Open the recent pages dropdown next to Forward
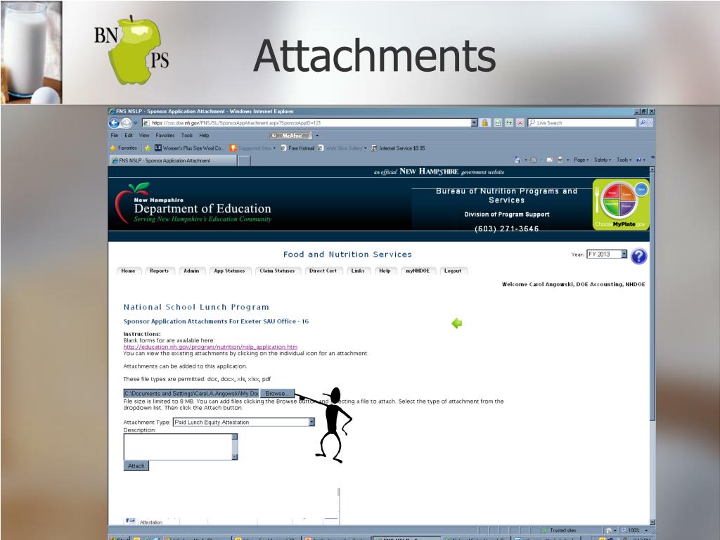 coord(136,123)
